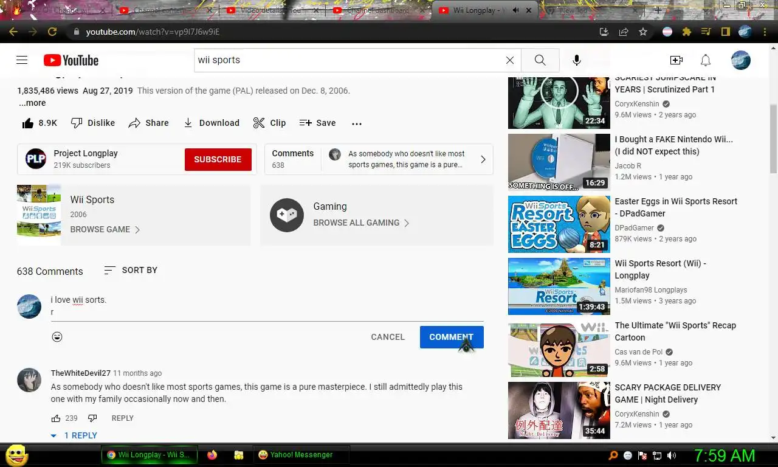Open the notifications bell
Viewport: 778px width, 467px height.
(706, 60)
